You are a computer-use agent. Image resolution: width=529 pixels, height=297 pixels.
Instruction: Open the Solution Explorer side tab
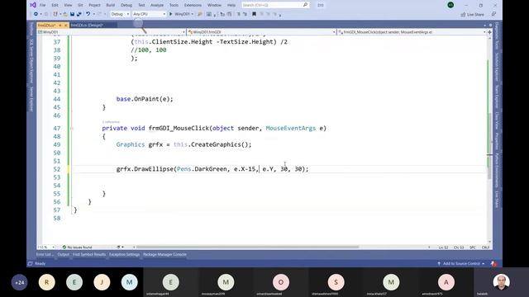coord(497,67)
